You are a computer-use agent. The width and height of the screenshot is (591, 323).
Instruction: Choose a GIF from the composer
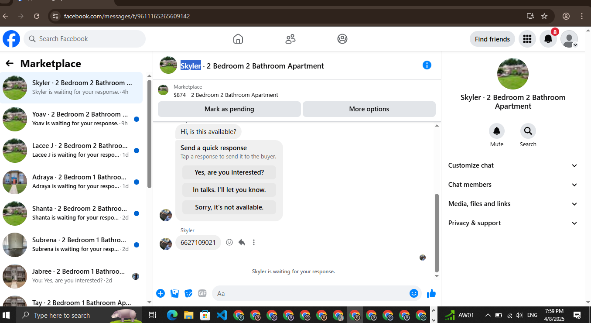202,293
